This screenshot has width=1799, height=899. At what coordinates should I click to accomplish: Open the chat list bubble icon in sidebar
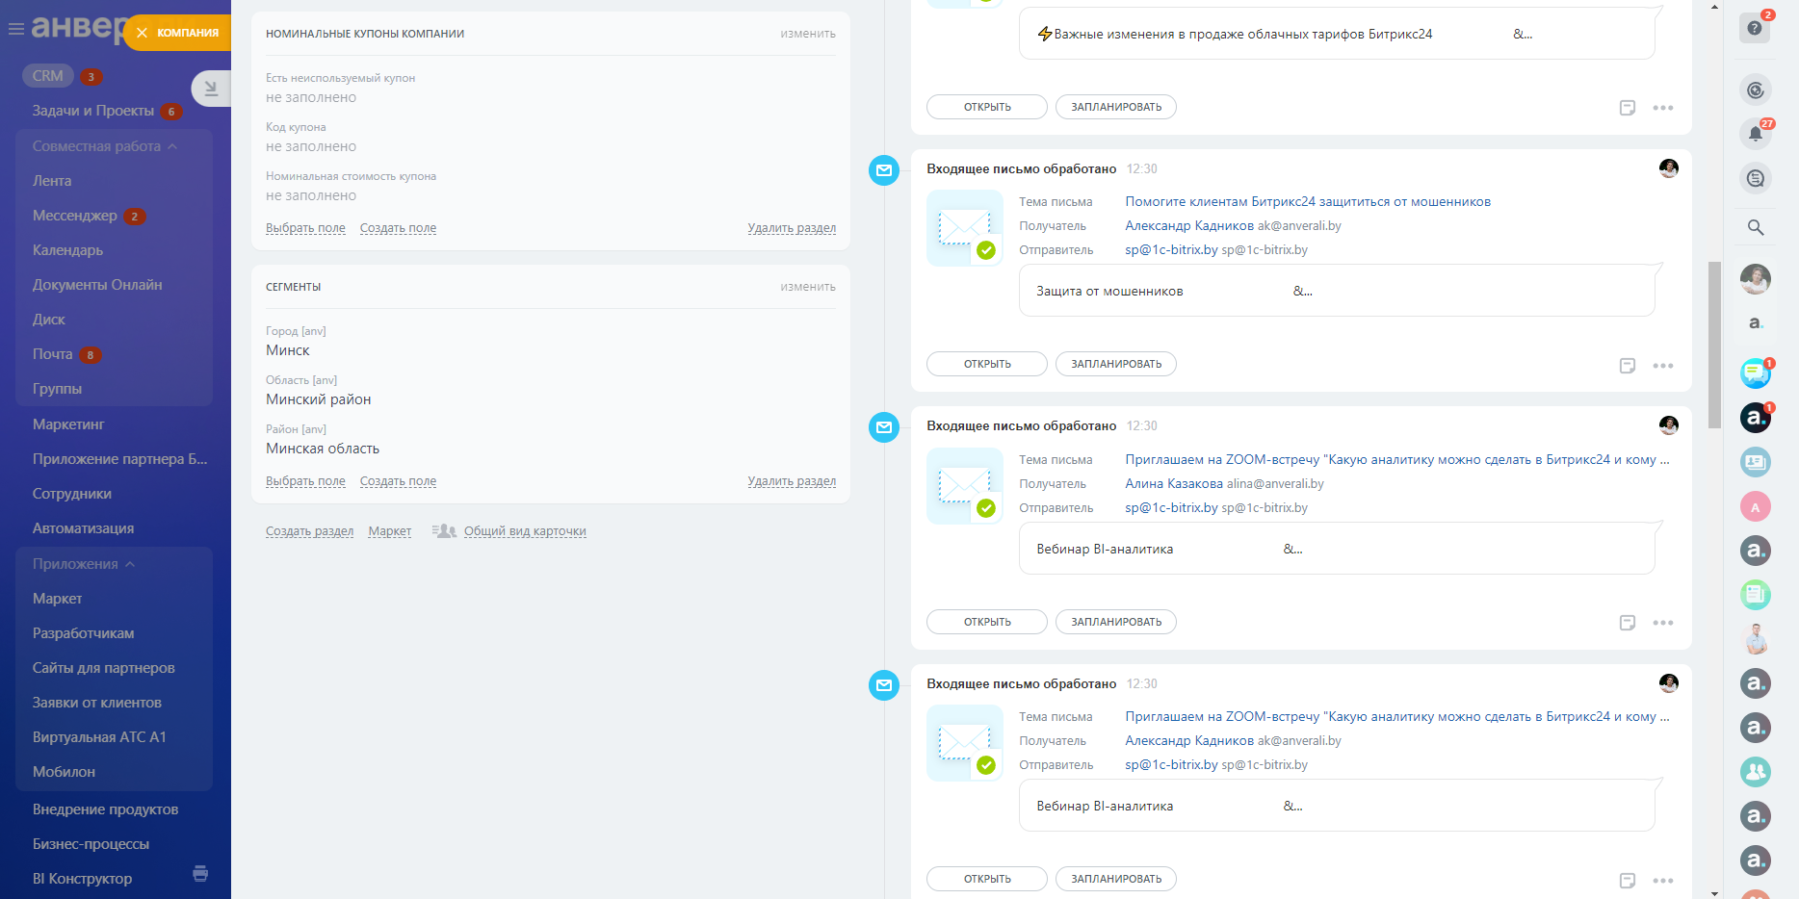1755,178
